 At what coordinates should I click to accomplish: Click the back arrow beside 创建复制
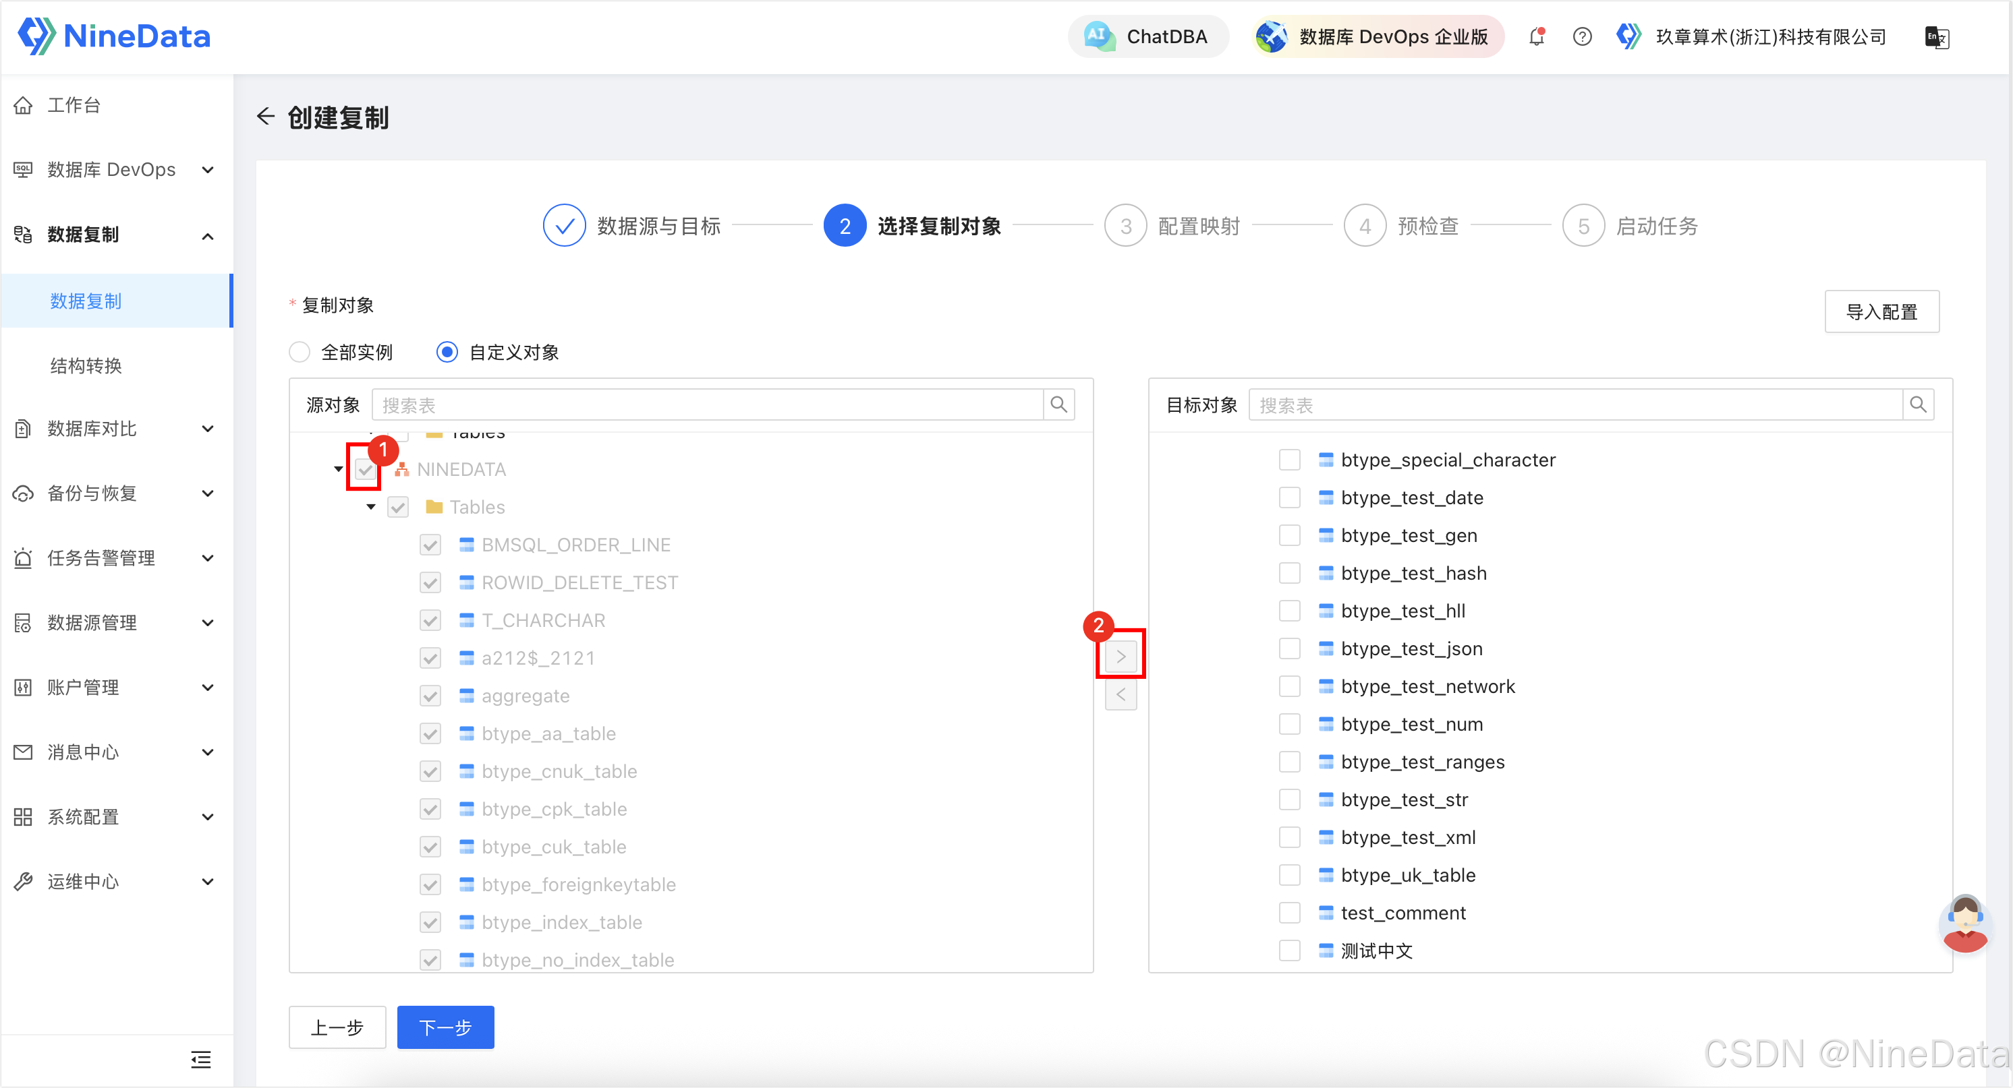pyautogui.click(x=266, y=117)
